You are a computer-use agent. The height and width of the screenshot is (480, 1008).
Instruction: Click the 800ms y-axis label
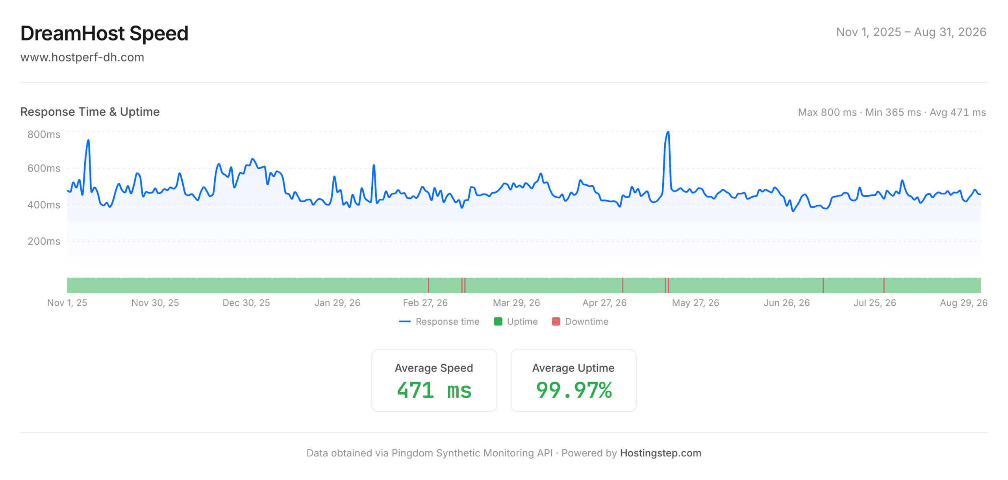pos(44,135)
